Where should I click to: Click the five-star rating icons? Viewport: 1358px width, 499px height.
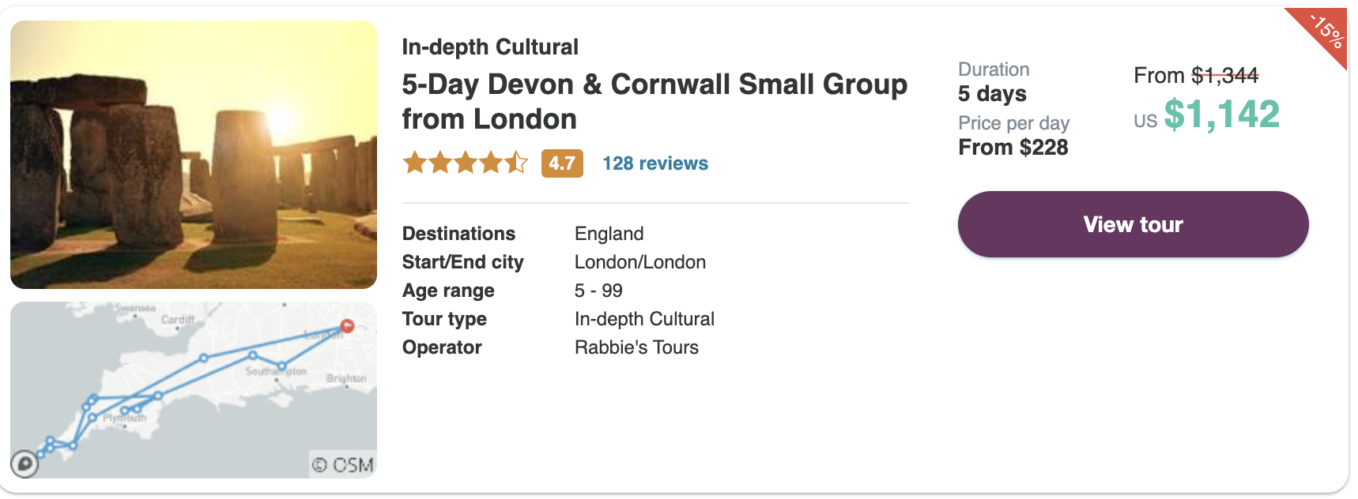pos(466,163)
